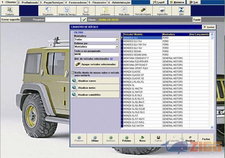Open the 2 - Profissionais tab
The image size is (225, 158).
point(28,3)
